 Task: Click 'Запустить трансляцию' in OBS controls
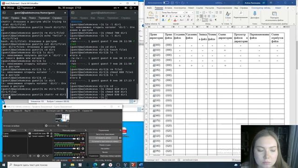[x=105, y=134]
